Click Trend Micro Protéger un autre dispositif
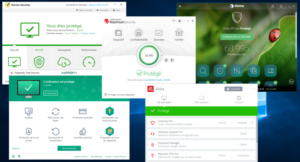The image size is (300, 162). click(119, 94)
